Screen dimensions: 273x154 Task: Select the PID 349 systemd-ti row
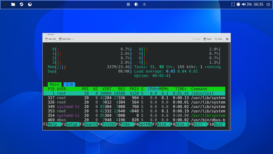(134, 107)
